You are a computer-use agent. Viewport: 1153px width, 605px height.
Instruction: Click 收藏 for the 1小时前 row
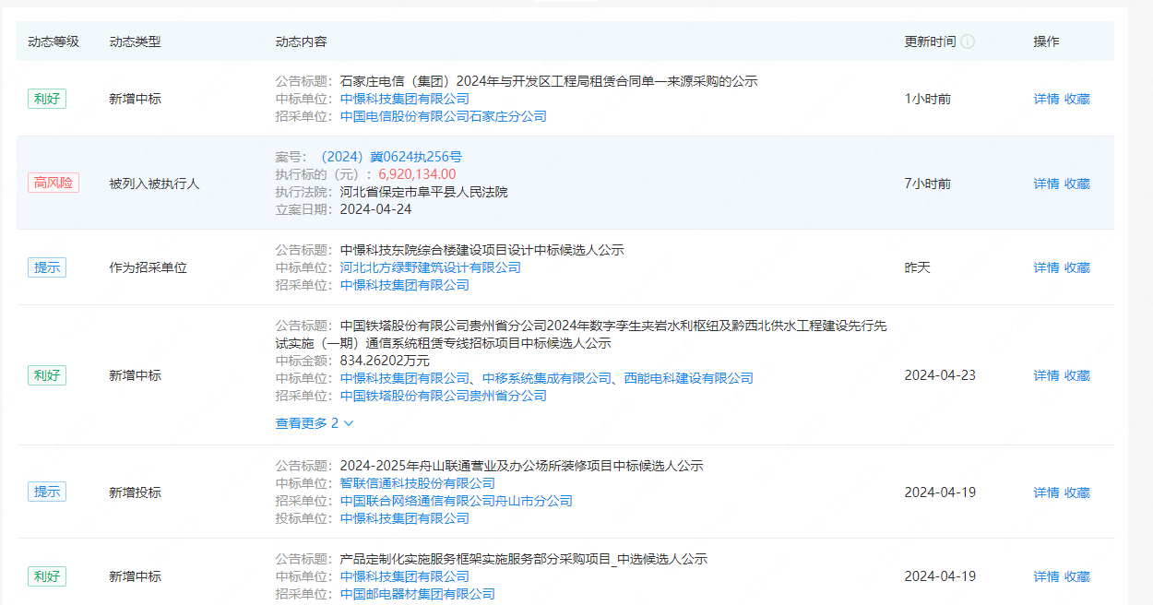click(x=1077, y=99)
